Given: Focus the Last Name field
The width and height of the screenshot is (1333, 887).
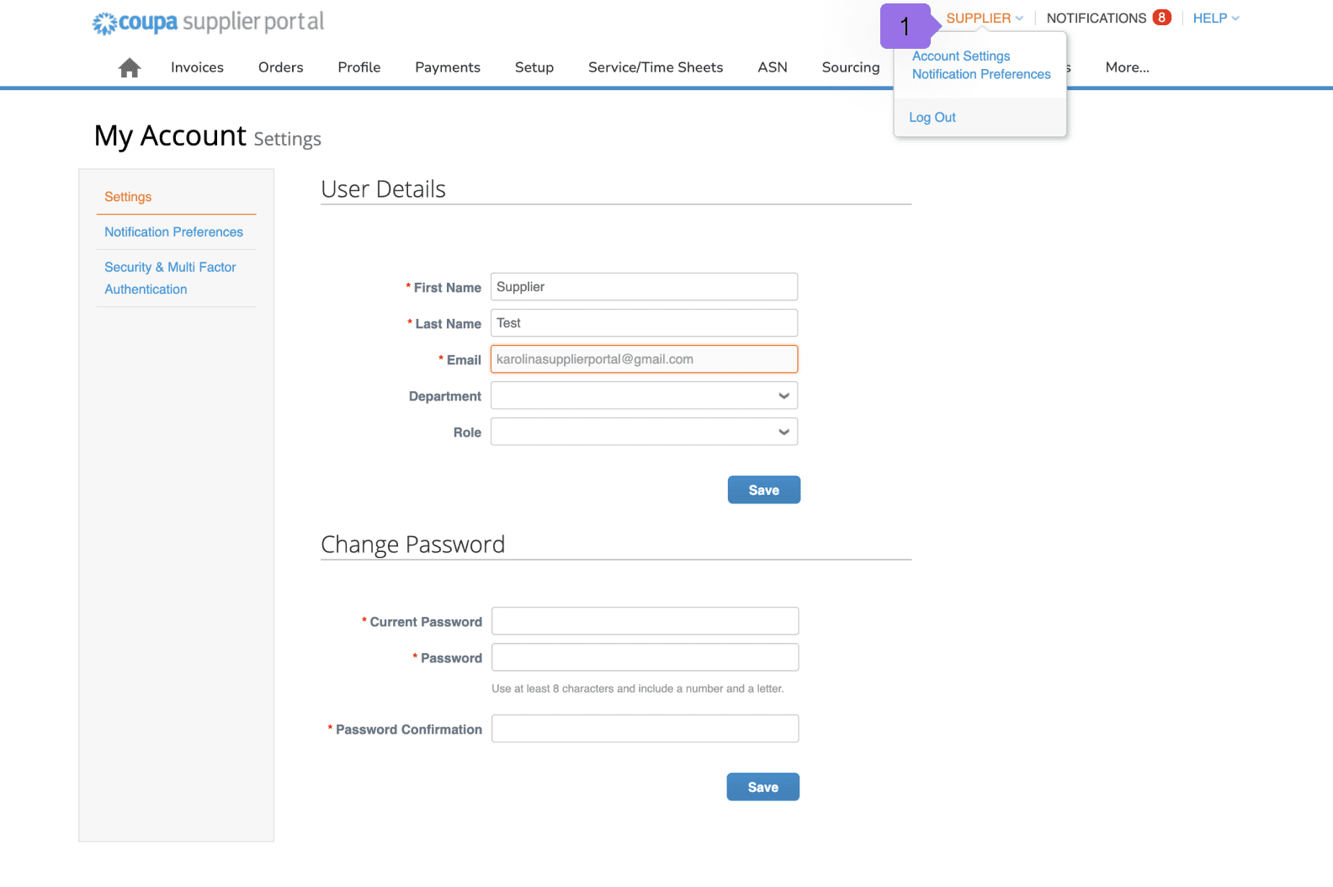Looking at the screenshot, I should (644, 323).
